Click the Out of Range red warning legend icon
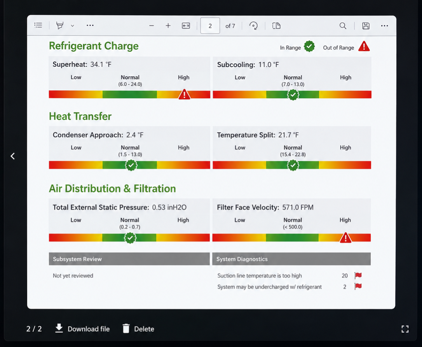The height and width of the screenshot is (347, 422). [x=364, y=46]
